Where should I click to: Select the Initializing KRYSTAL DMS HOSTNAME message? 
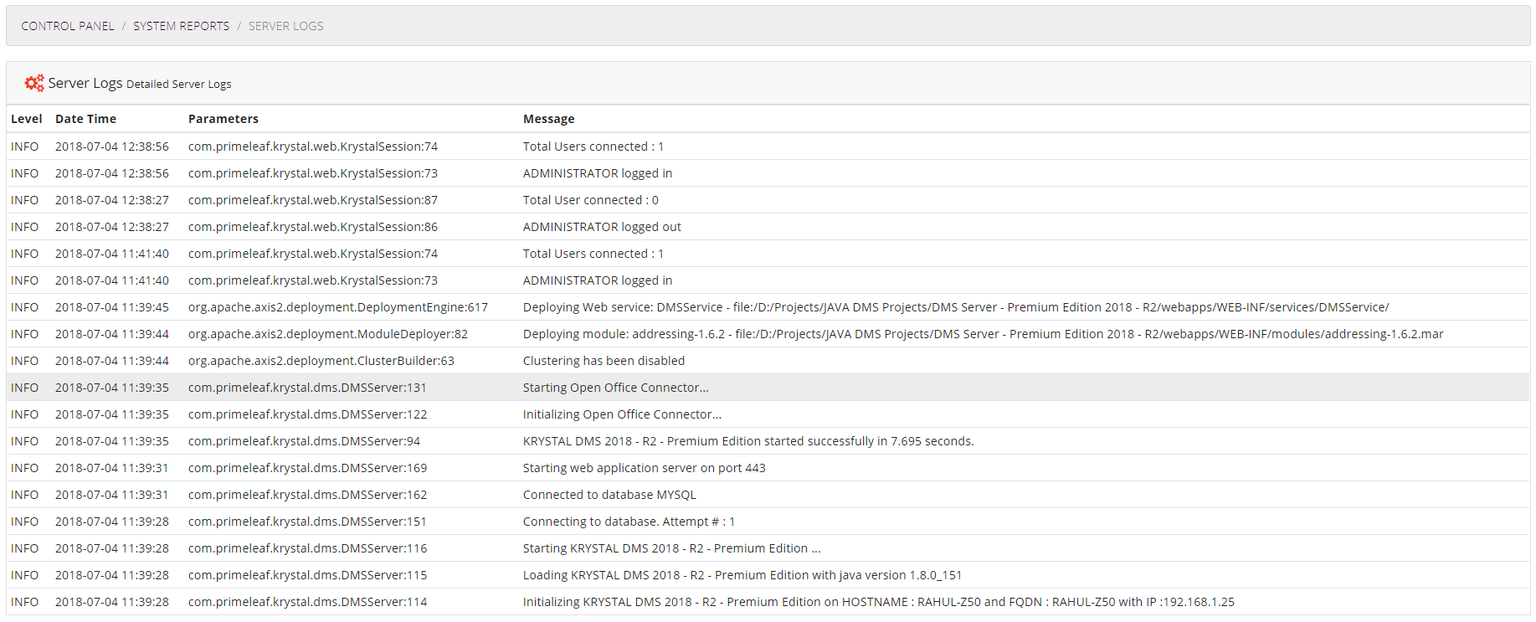879,602
